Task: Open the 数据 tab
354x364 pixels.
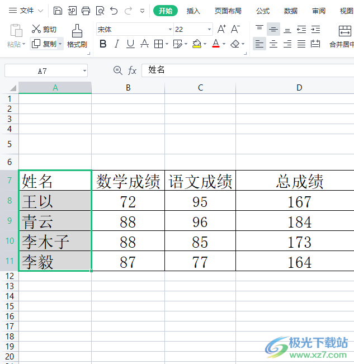Action: point(291,11)
